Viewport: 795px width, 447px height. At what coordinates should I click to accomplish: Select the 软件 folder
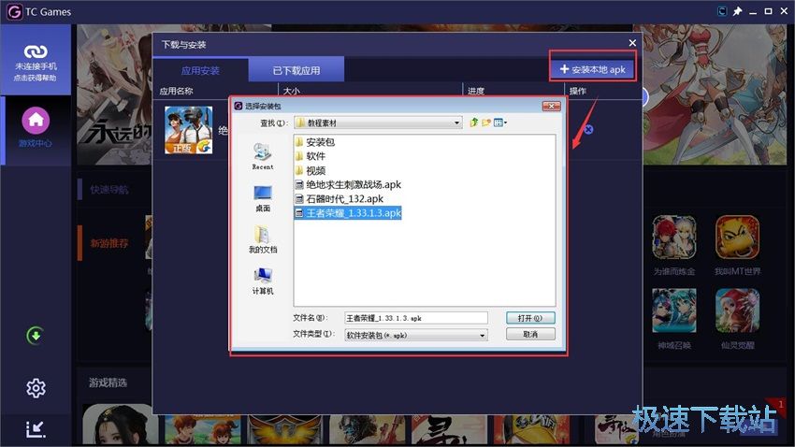pos(310,156)
